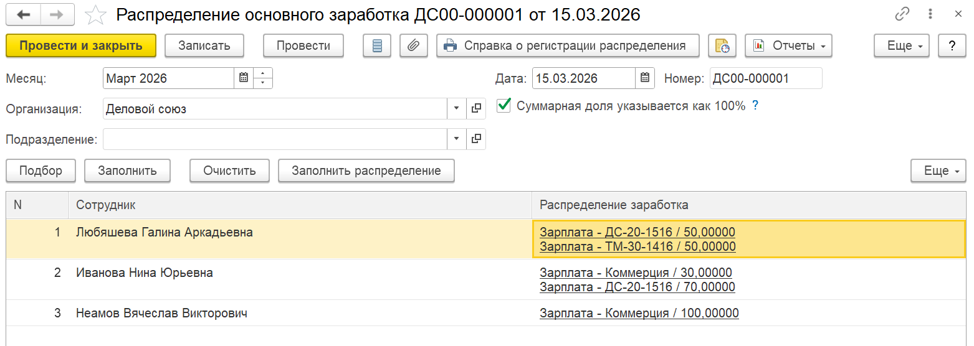Click the N column header
Image resolution: width=974 pixels, height=346 pixels.
pos(37,205)
